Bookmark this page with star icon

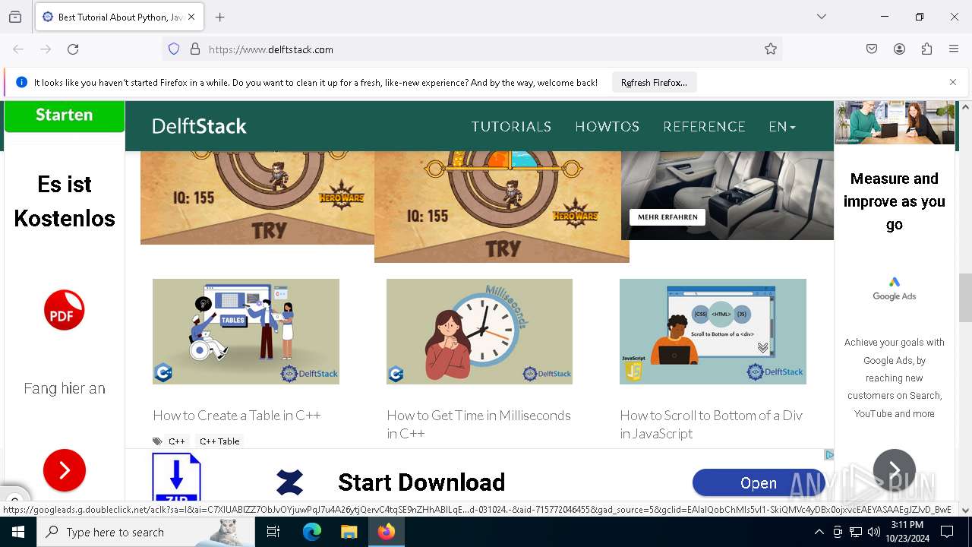(x=771, y=49)
